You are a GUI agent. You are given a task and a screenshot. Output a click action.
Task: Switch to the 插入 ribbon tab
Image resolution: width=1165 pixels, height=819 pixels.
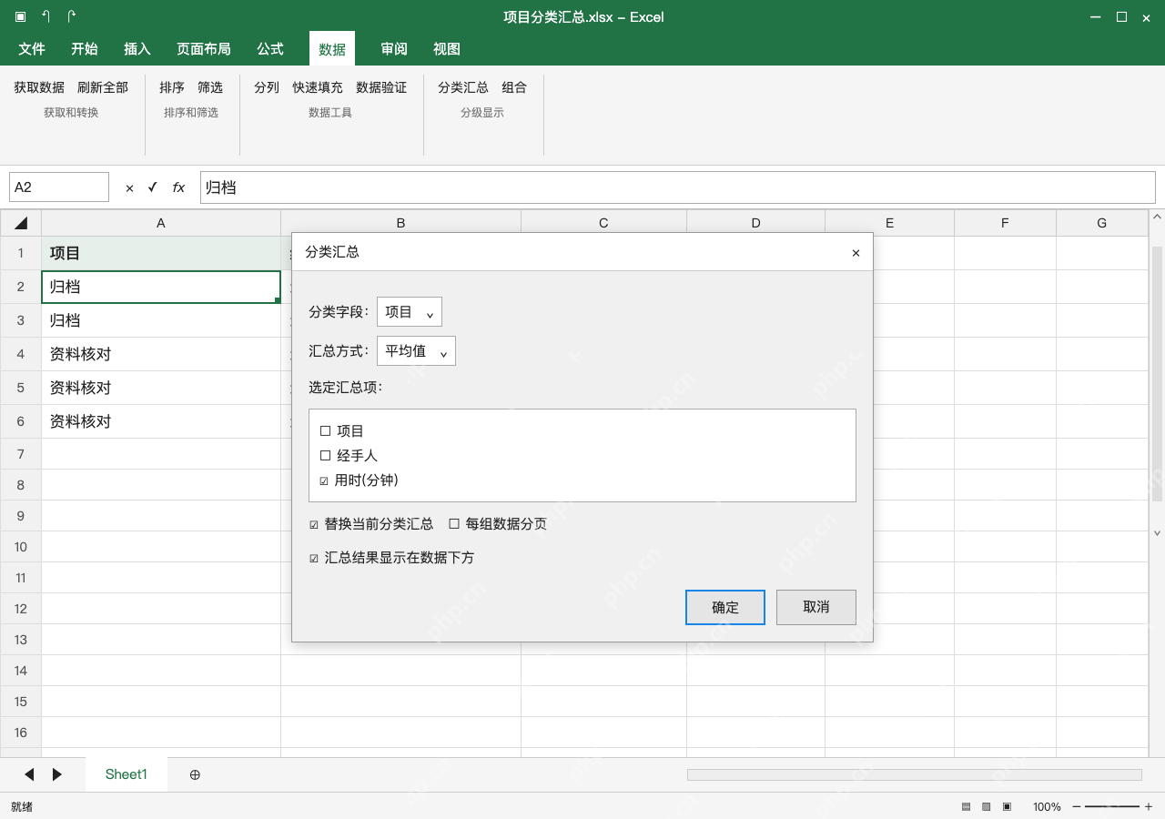pos(137,49)
